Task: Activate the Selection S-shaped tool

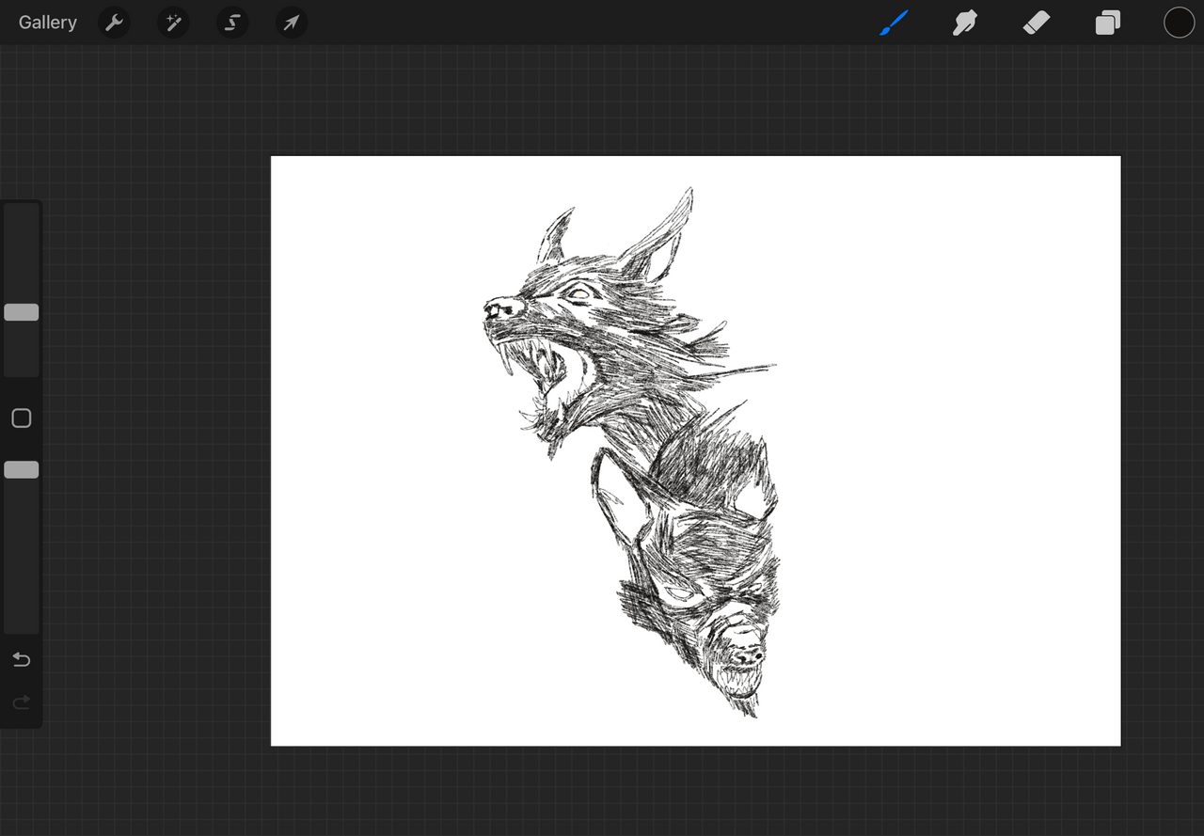Action: point(232,23)
